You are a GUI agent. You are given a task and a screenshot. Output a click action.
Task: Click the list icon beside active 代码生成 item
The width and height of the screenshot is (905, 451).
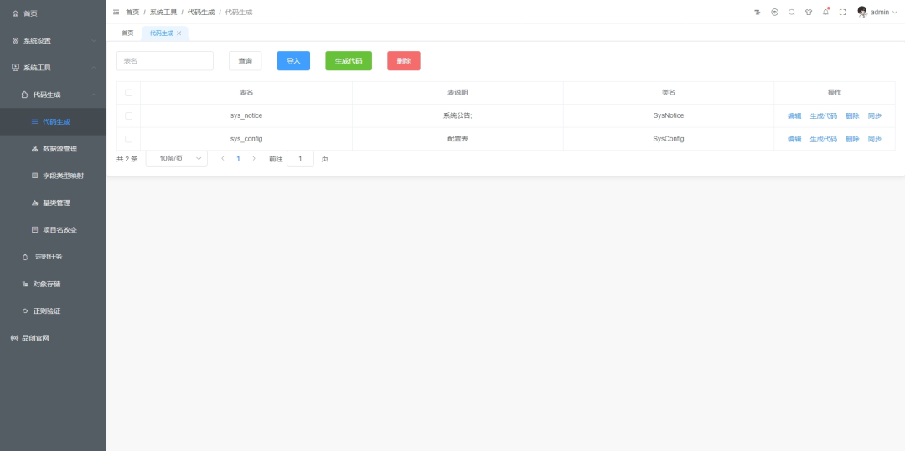(x=34, y=121)
